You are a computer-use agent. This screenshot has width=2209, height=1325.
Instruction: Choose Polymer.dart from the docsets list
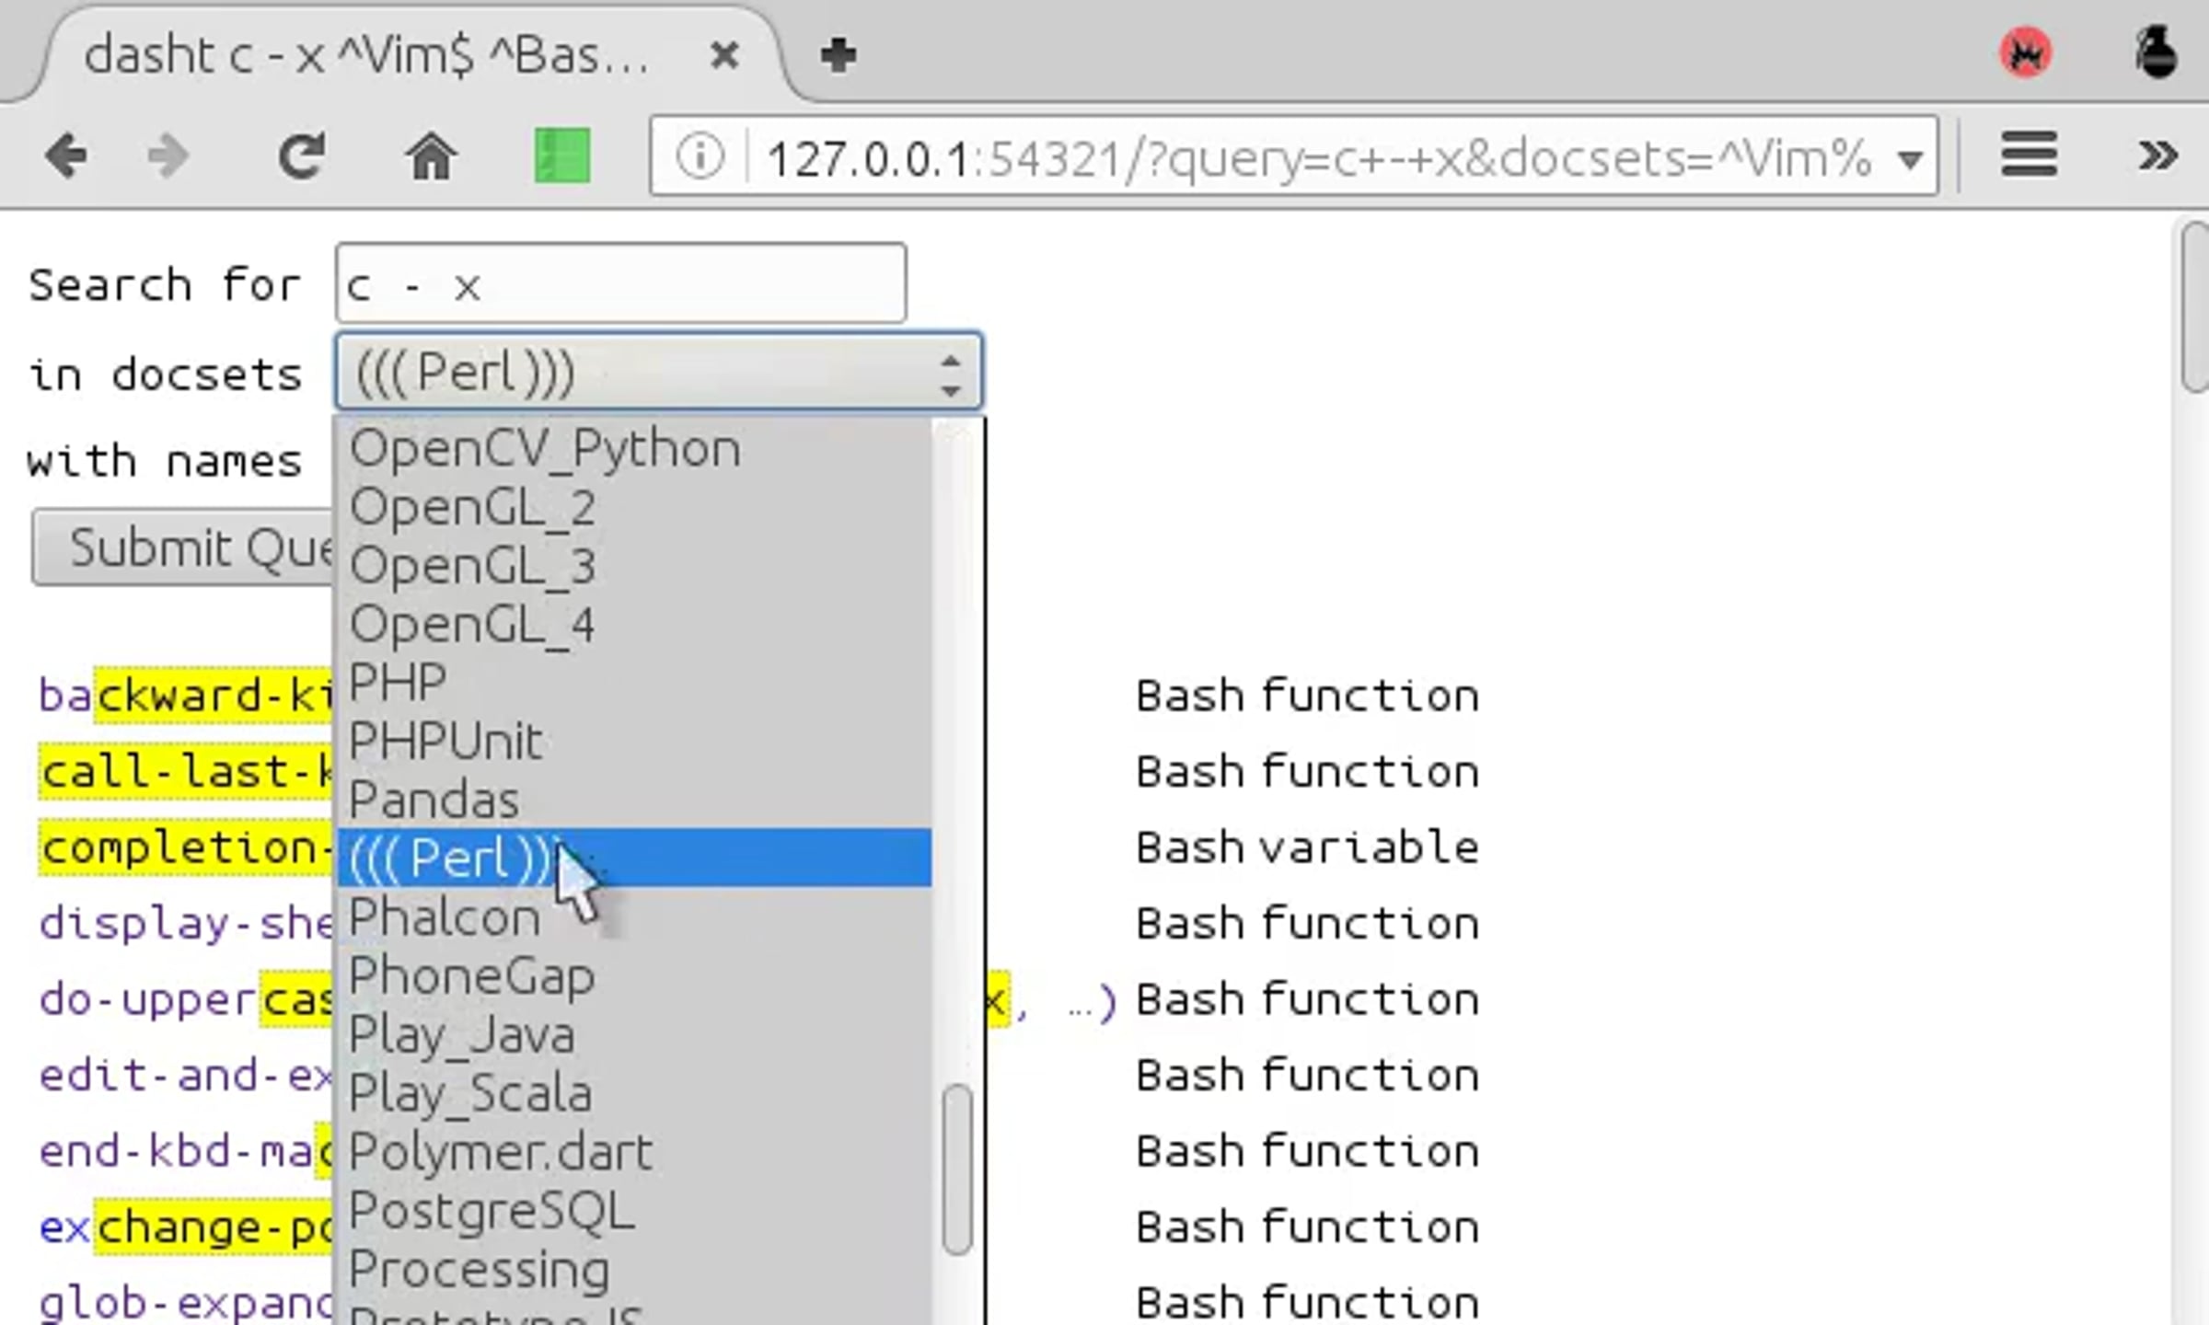(635, 1152)
